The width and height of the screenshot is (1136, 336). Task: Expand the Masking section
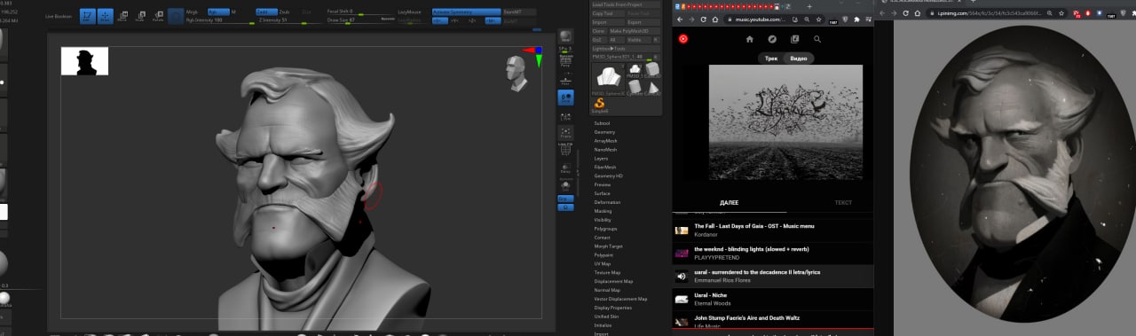coord(603,211)
